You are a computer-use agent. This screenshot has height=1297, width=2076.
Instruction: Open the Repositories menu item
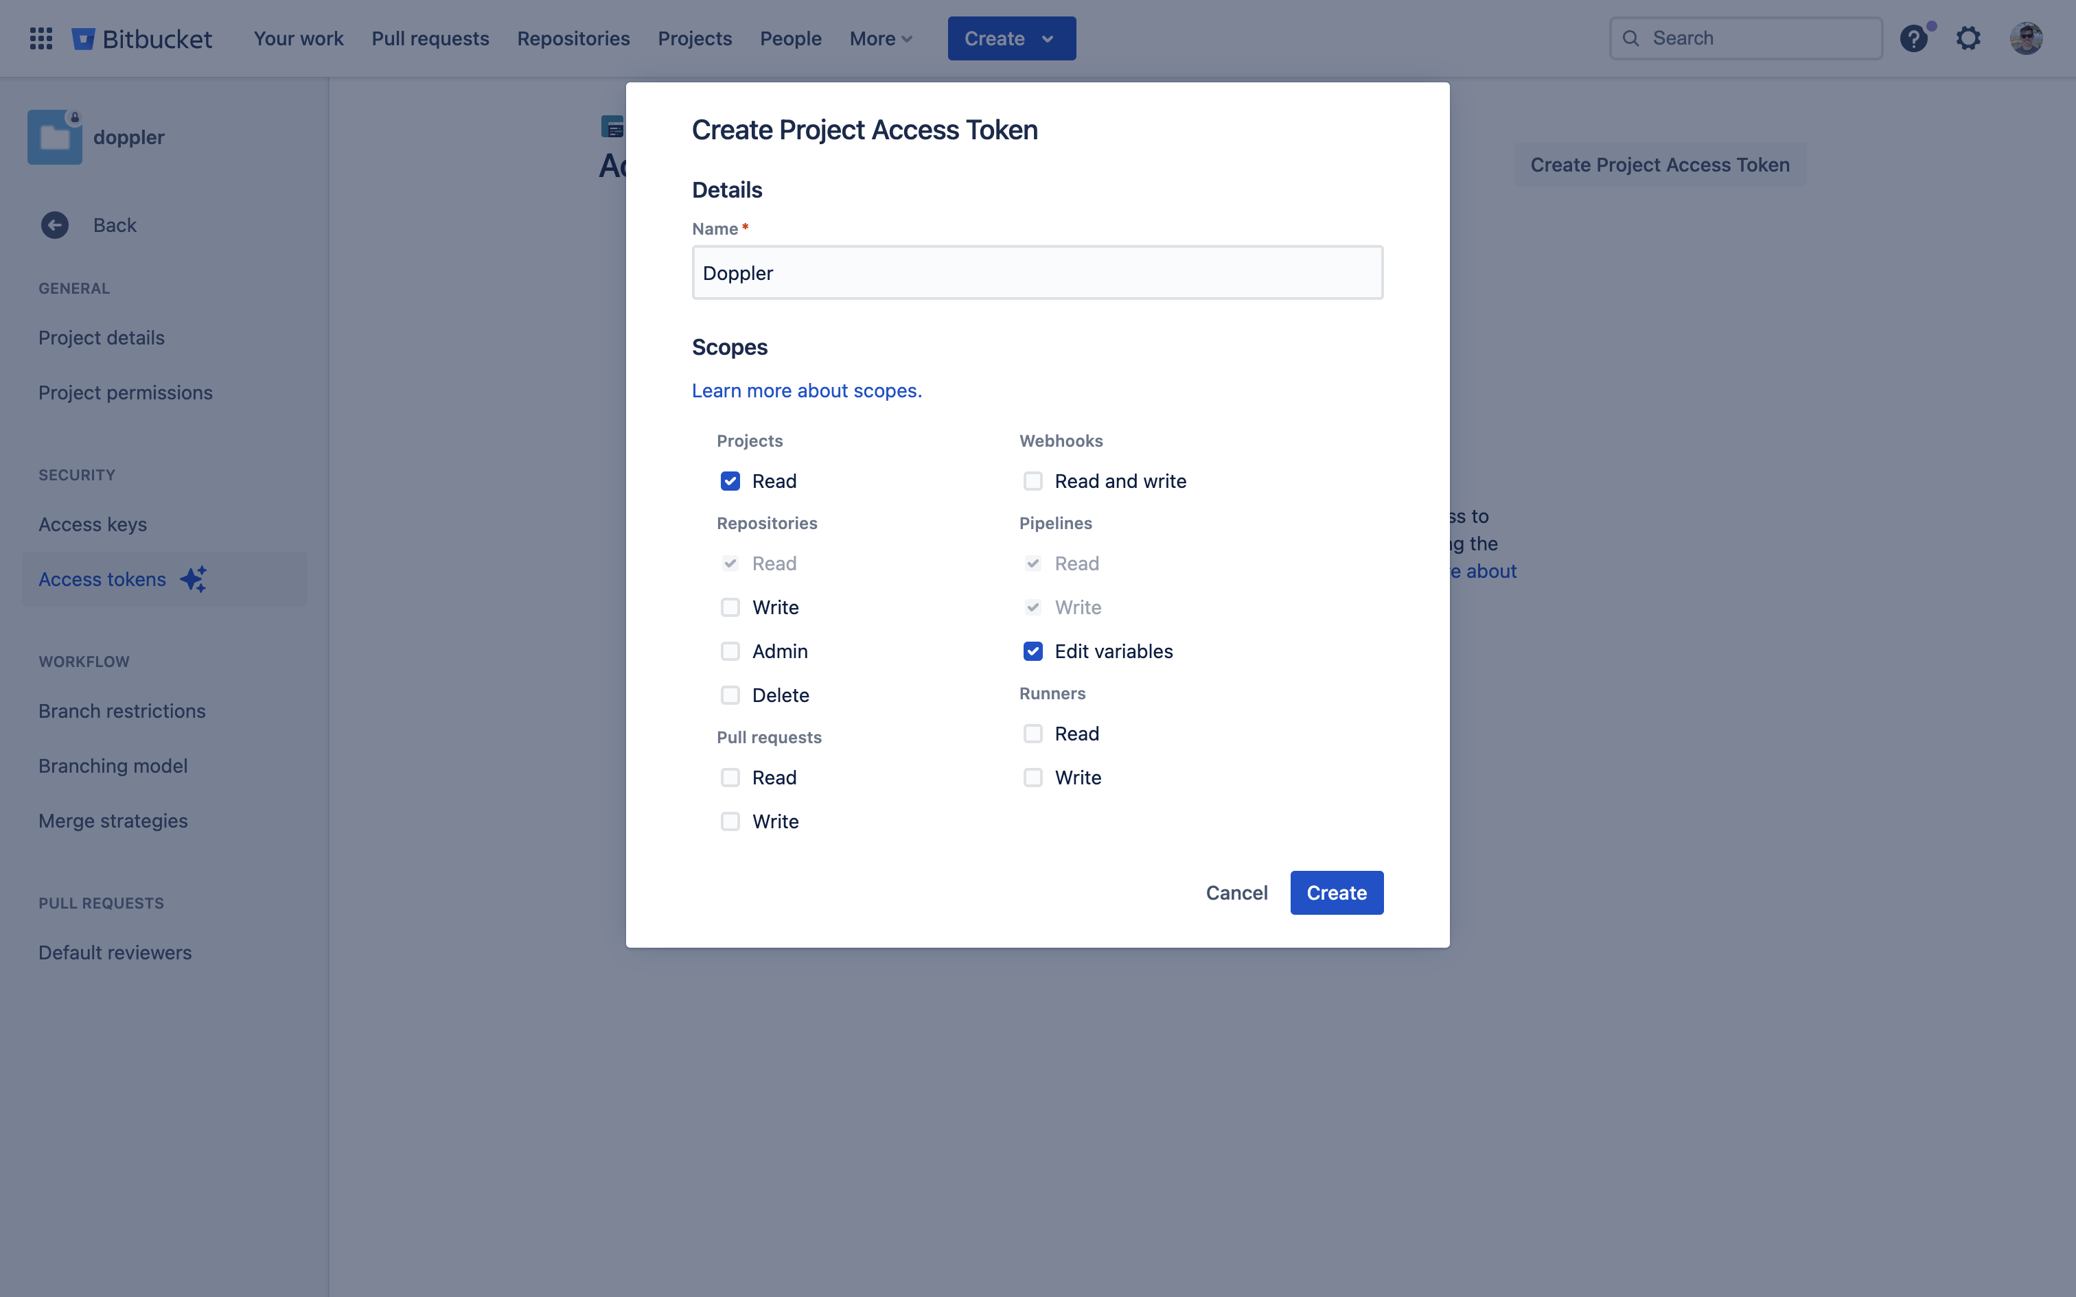573,38
